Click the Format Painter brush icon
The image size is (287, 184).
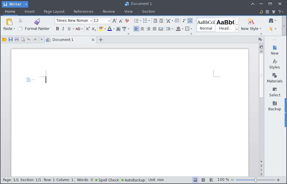pyautogui.click(x=37, y=21)
